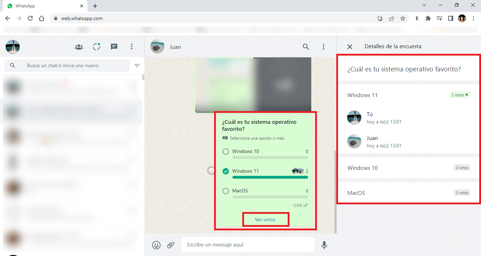Image resolution: width=481 pixels, height=256 pixels.
Task: Toggle the unread chats filter icon
Action: coord(137,66)
